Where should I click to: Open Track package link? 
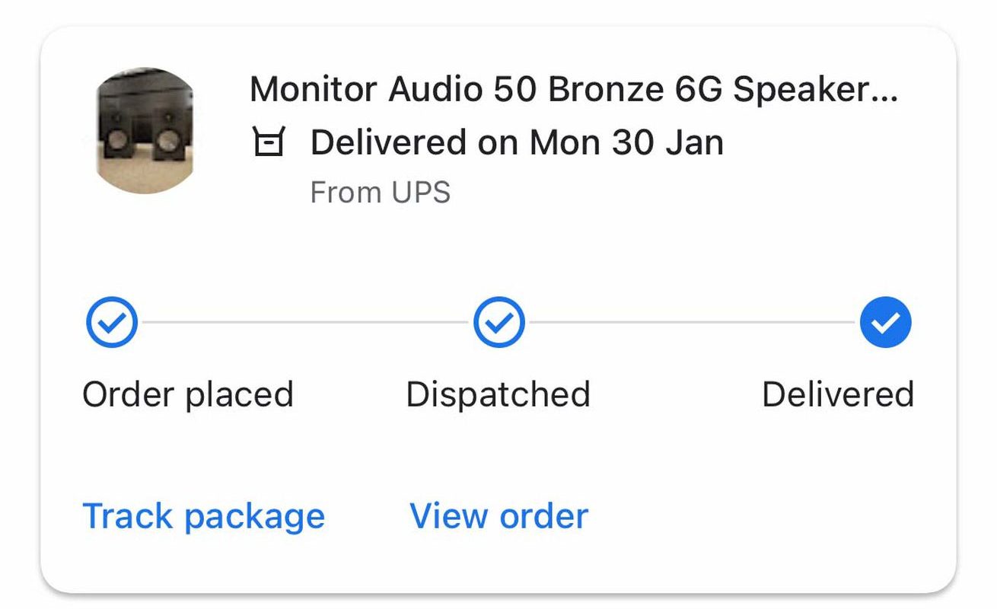(x=203, y=516)
